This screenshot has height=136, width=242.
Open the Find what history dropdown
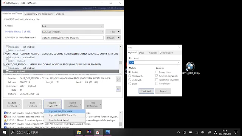coord(178,62)
